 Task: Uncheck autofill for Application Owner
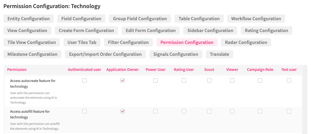point(122,111)
